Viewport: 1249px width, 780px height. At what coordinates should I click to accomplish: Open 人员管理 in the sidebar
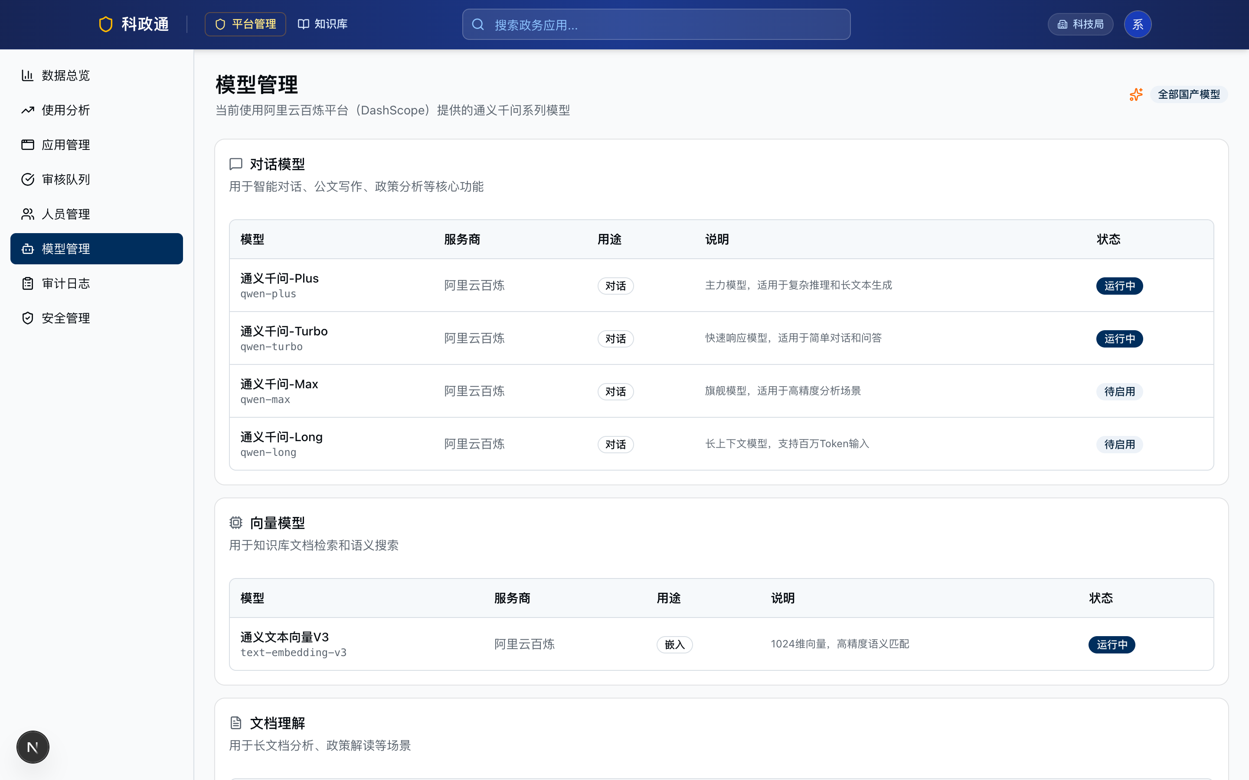pyautogui.click(x=97, y=214)
